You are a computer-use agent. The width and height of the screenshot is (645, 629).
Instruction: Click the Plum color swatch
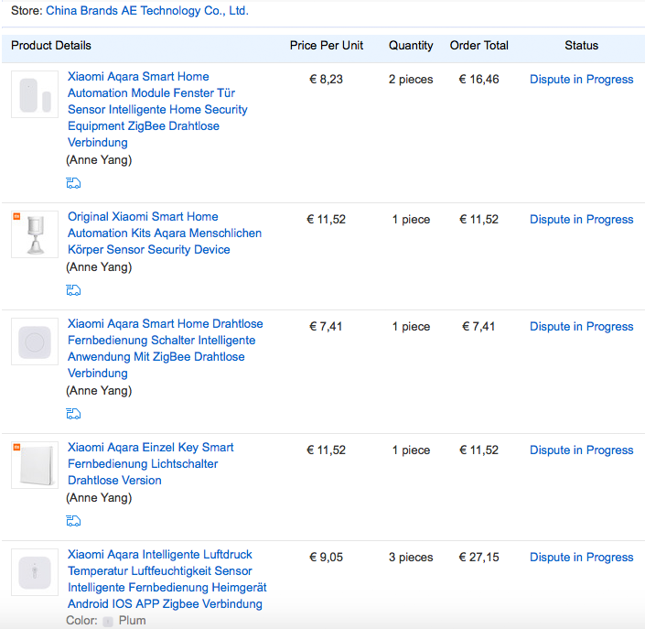pos(108,622)
